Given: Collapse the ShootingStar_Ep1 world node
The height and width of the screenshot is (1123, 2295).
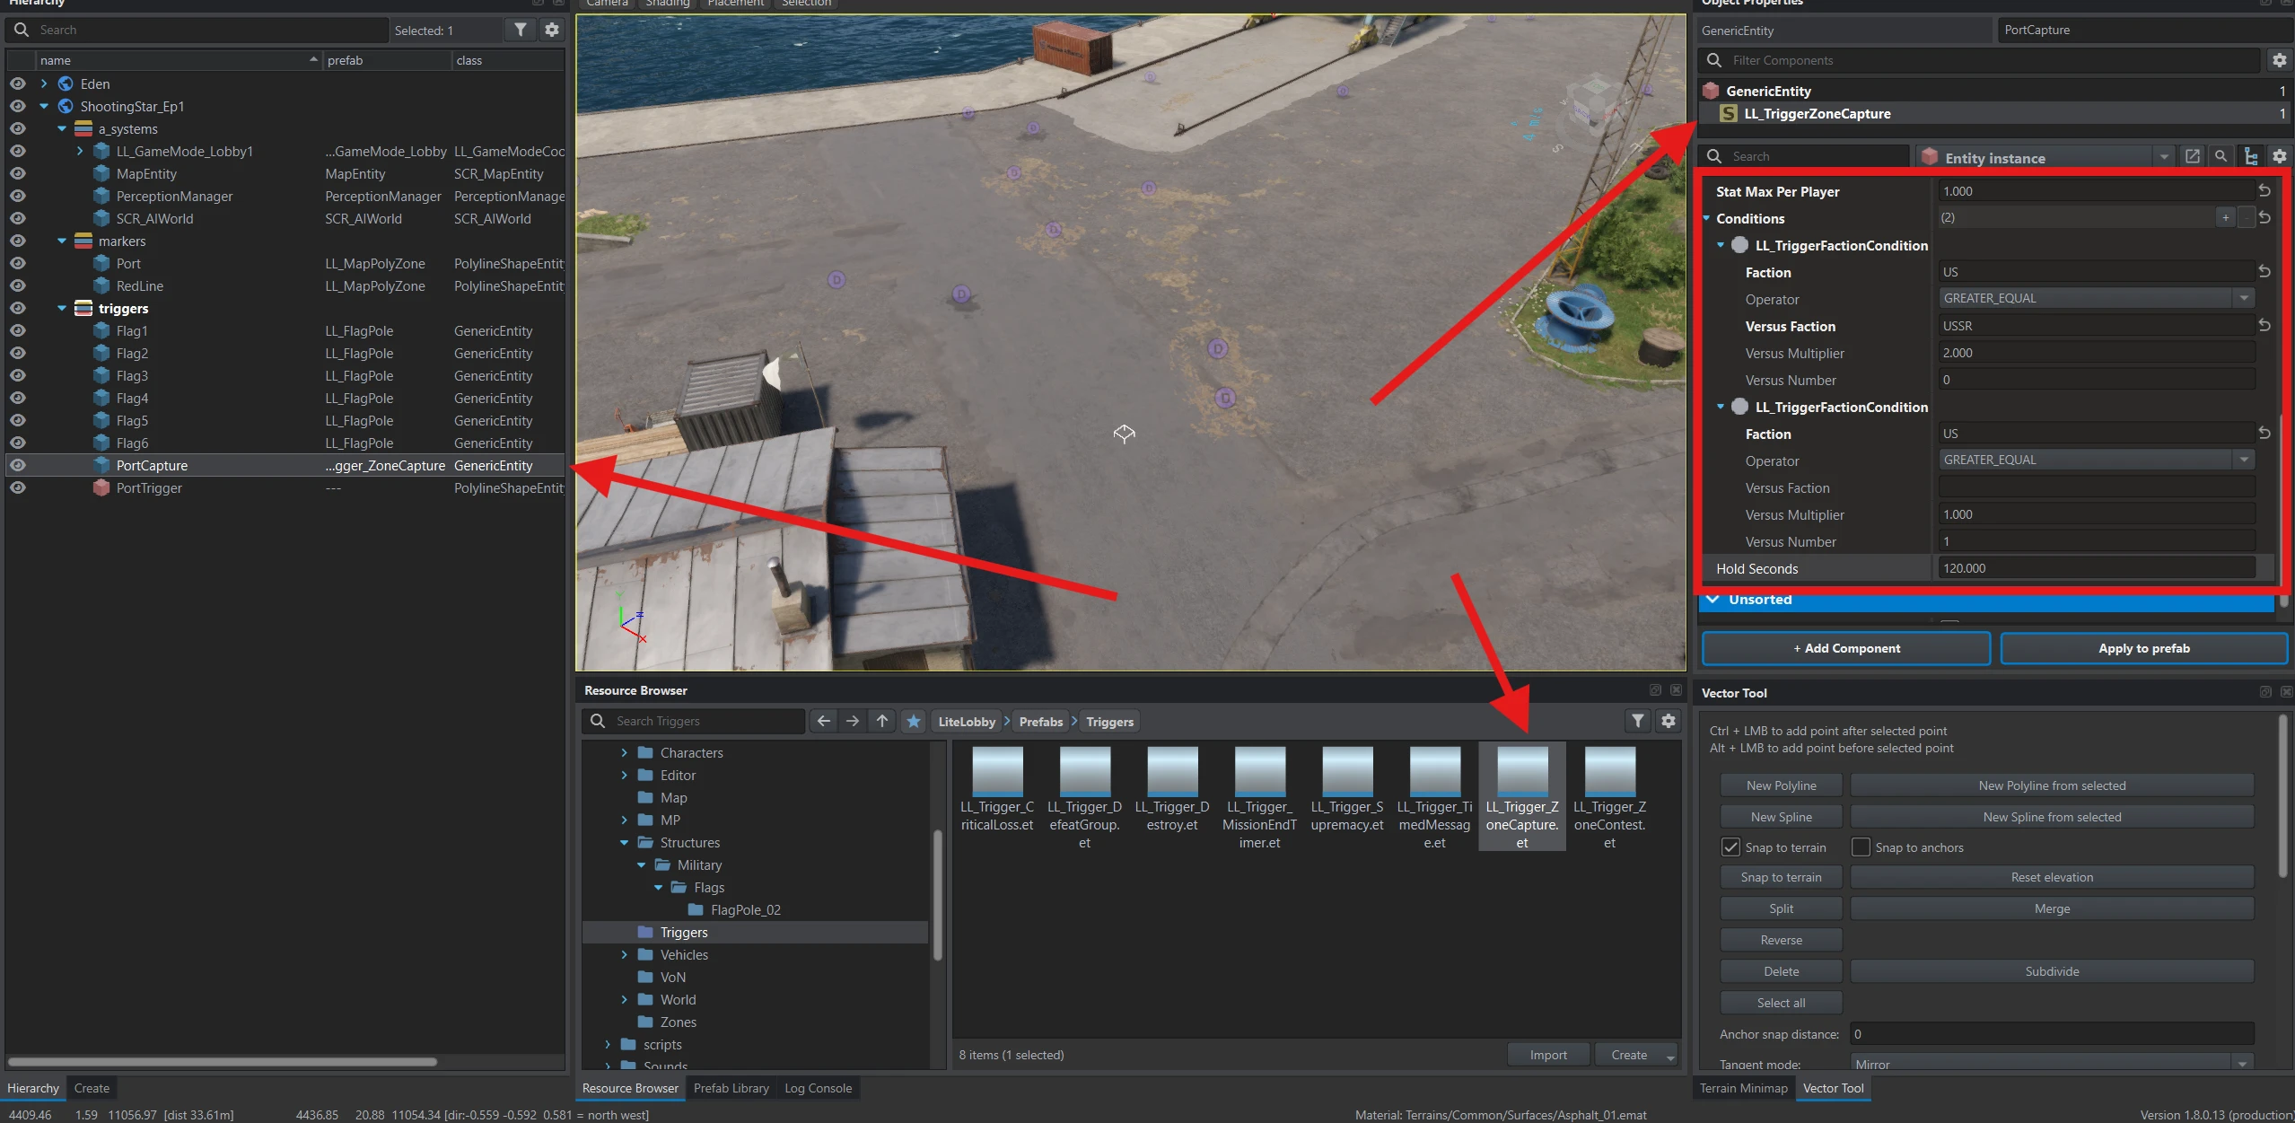Looking at the screenshot, I should tap(44, 106).
